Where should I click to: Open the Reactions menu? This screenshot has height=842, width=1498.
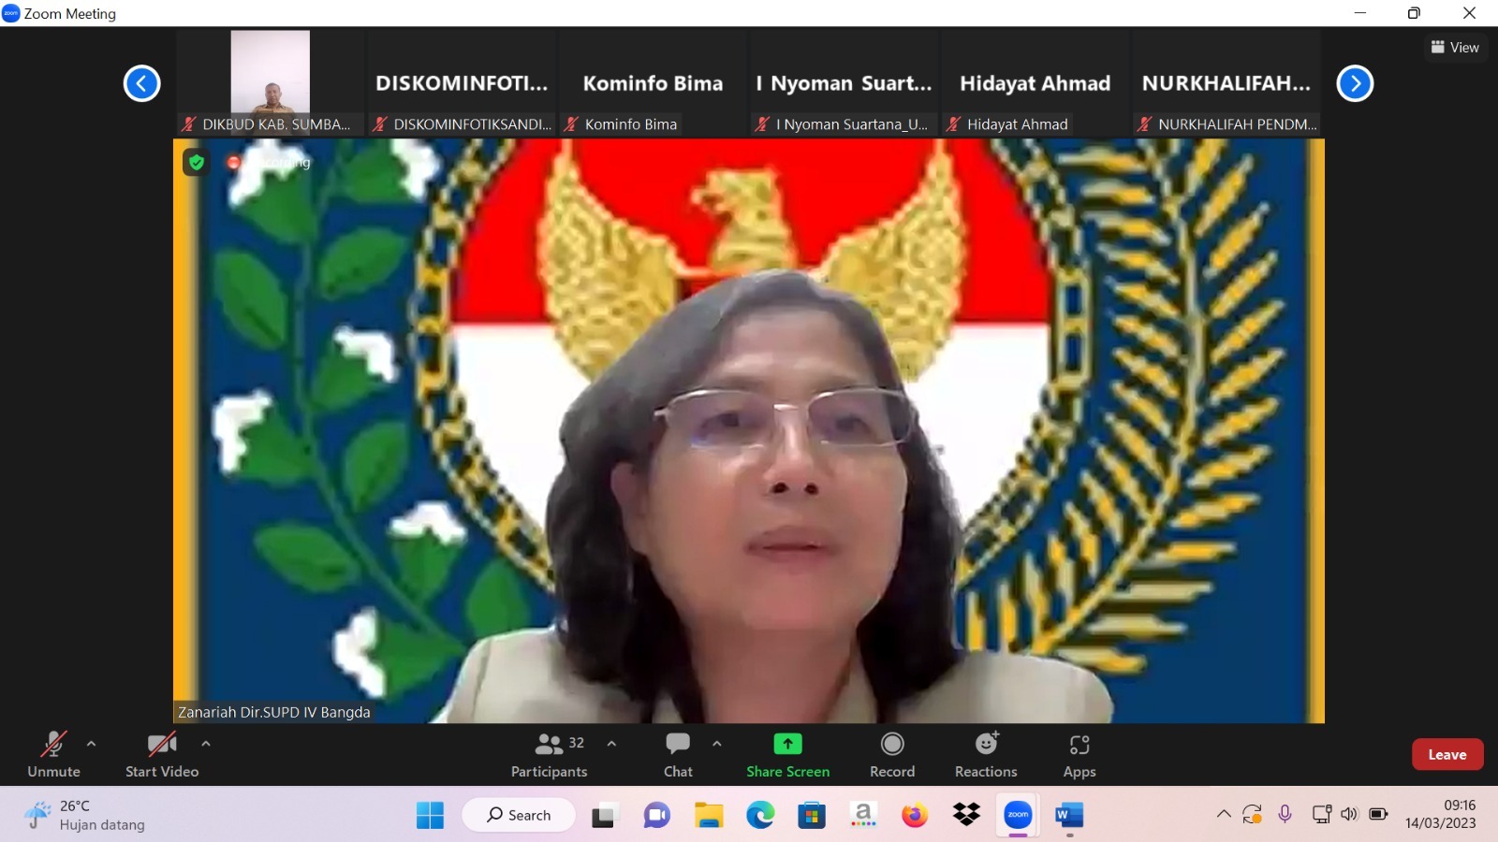986,754
